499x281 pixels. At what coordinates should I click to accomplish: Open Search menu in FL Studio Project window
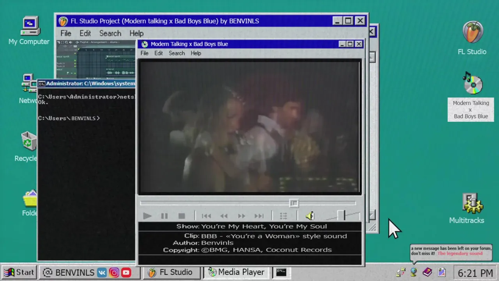[110, 33]
